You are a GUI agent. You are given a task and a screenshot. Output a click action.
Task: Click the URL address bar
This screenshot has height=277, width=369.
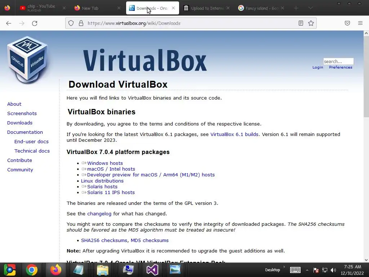click(191, 23)
